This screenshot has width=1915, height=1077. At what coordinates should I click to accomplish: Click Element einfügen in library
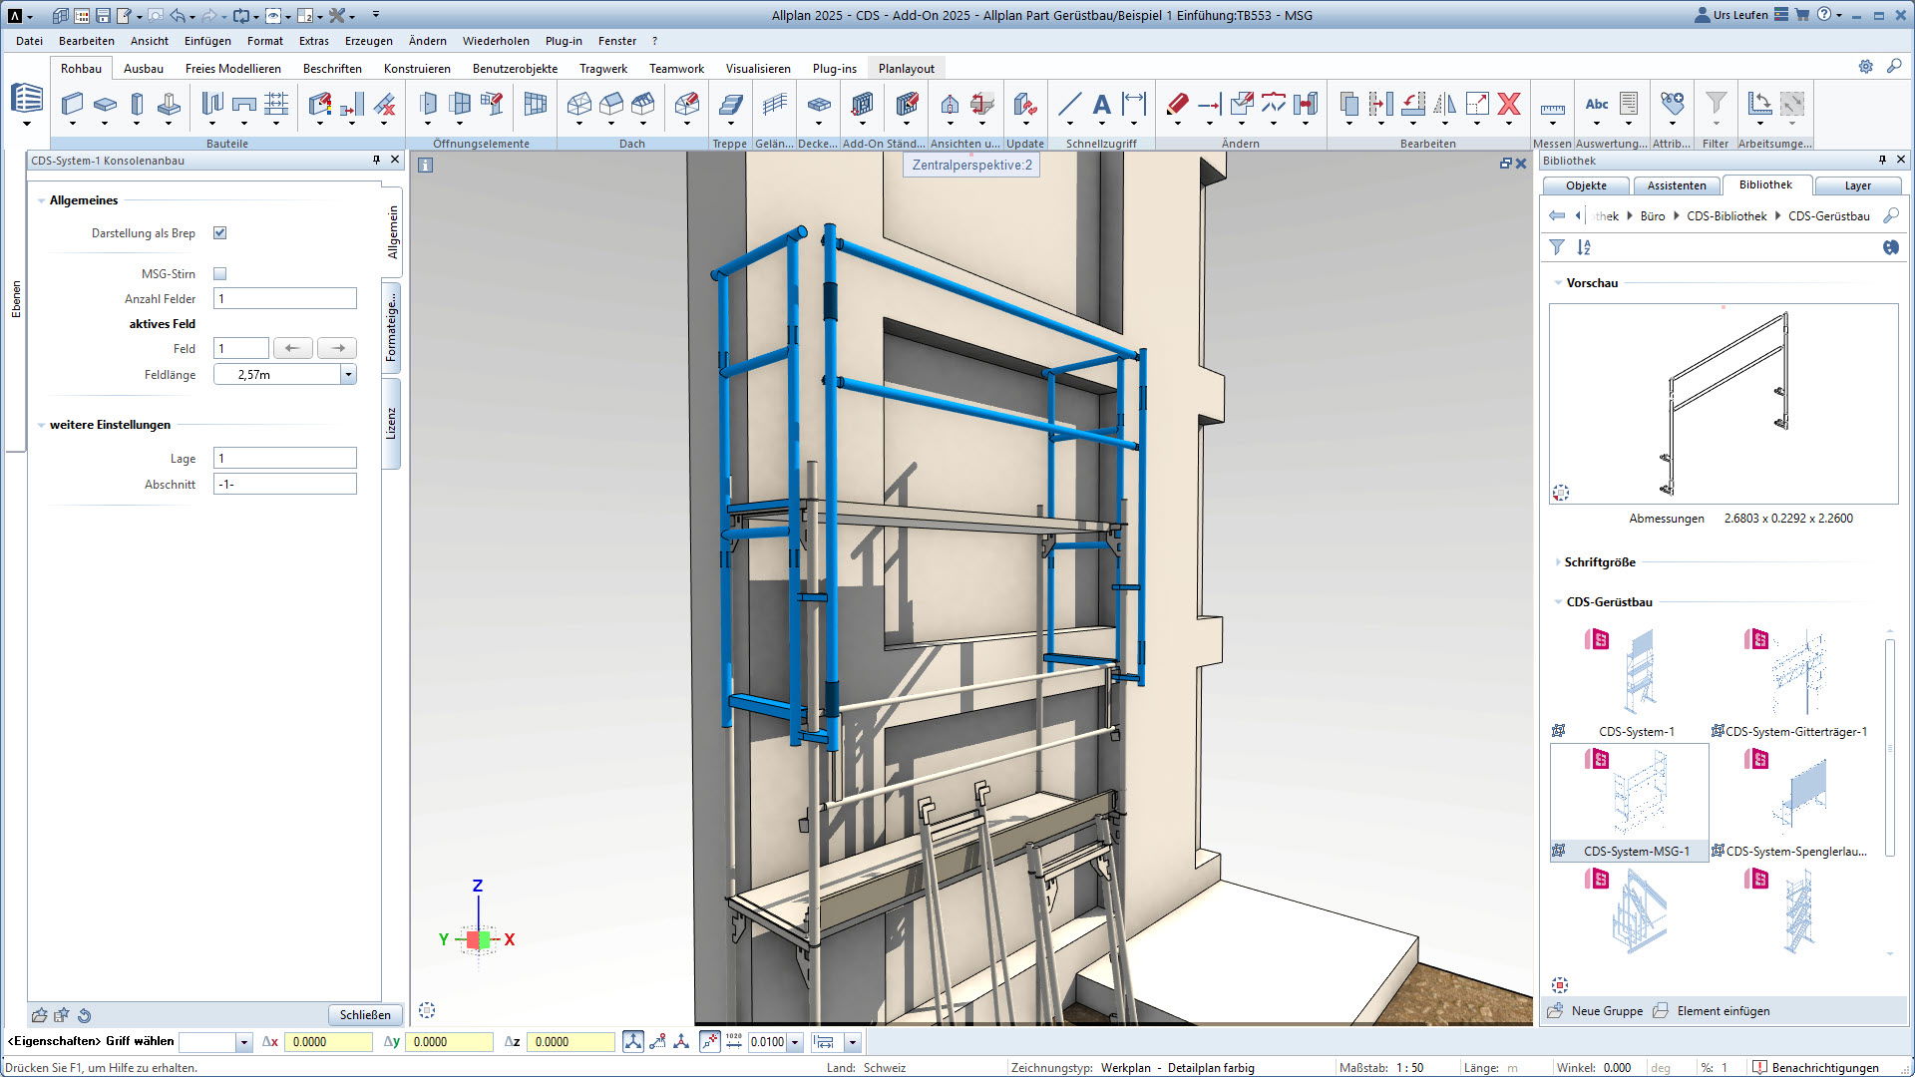(1723, 1010)
